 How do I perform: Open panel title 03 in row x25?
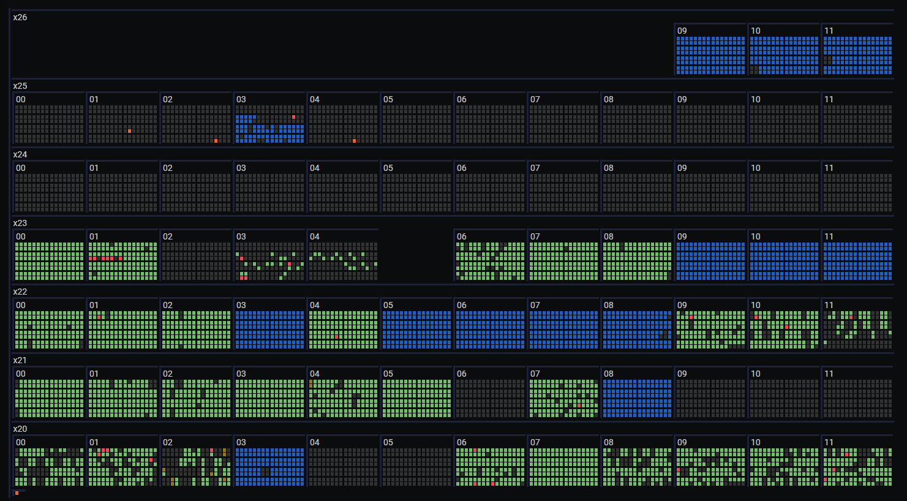coord(241,99)
